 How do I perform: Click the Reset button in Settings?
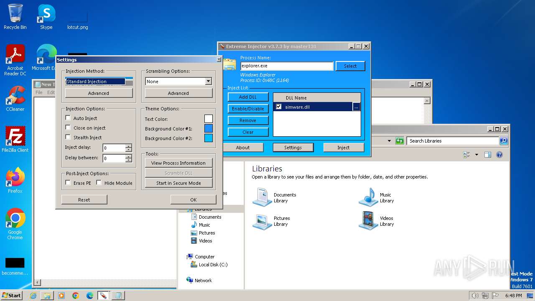click(x=84, y=200)
